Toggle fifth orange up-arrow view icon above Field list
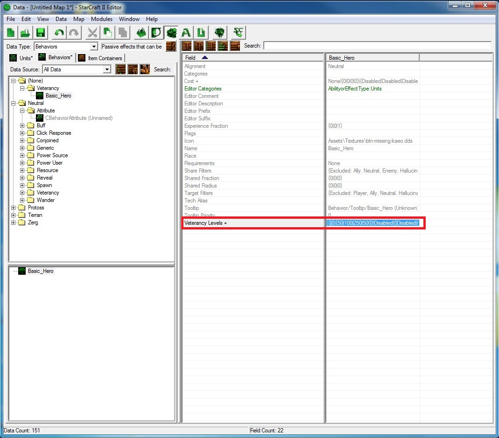Viewport: 499px width, 438px height. coord(235,46)
